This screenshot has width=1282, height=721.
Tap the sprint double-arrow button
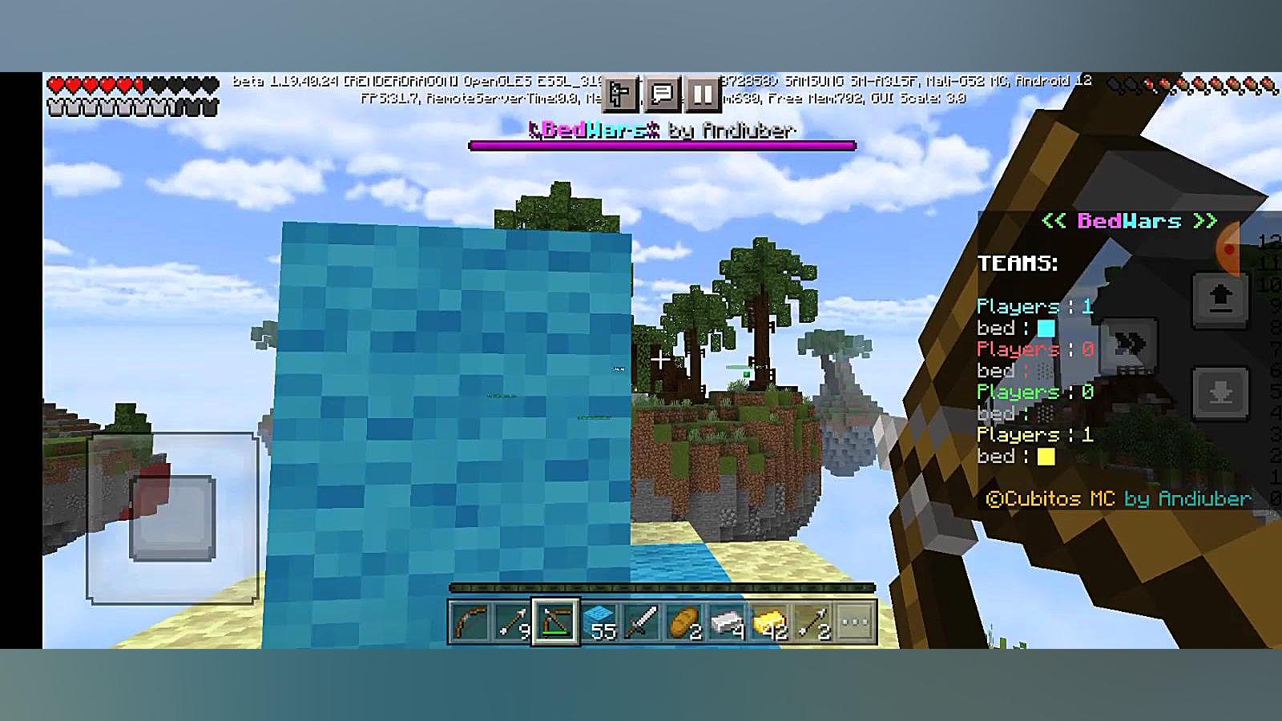(x=1130, y=346)
